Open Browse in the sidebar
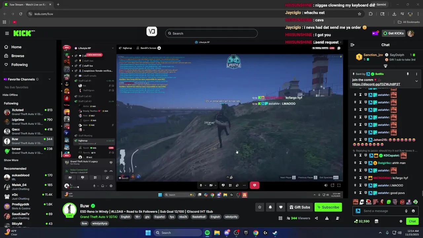The height and width of the screenshot is (238, 423). coord(14,56)
